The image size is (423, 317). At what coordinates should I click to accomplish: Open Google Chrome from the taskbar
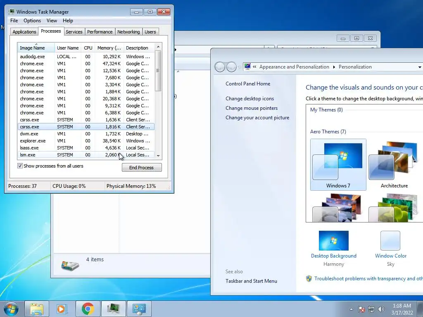[88, 309]
